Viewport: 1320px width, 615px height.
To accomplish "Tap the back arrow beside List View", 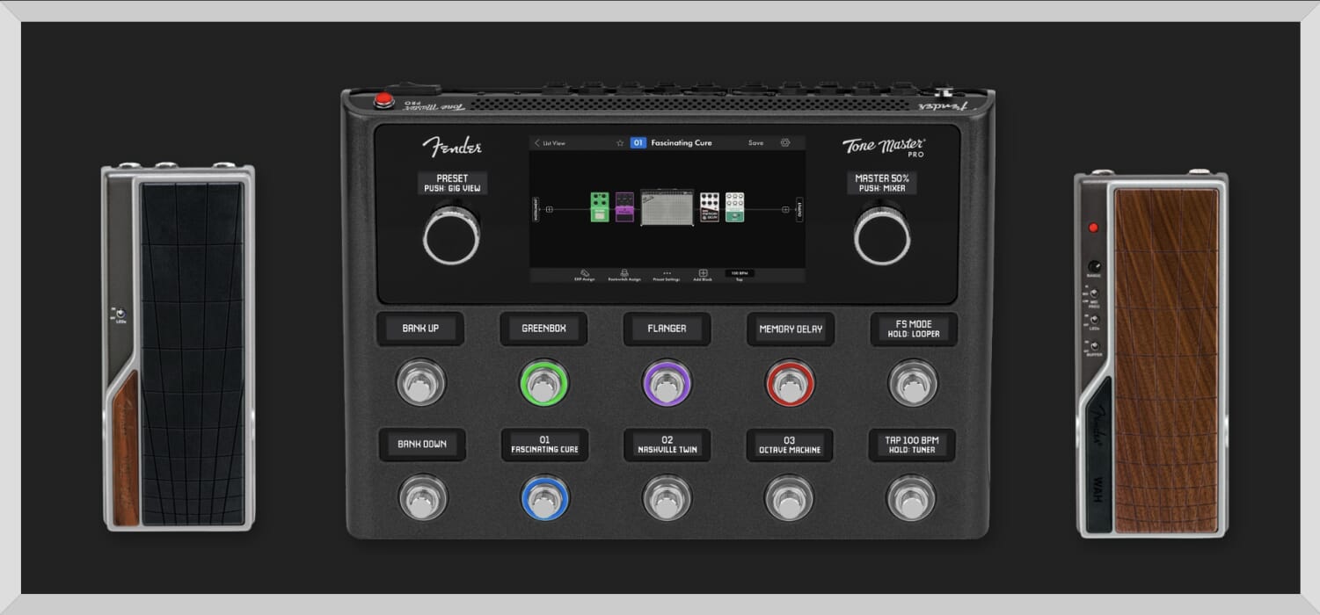I will click(537, 142).
